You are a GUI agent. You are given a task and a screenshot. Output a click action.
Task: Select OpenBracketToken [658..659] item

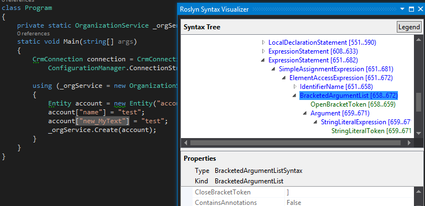(353, 104)
